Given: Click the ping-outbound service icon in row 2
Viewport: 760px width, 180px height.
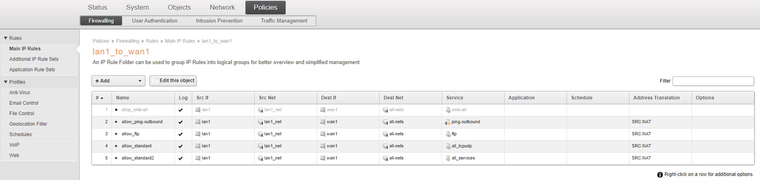Looking at the screenshot, I should [x=448, y=122].
